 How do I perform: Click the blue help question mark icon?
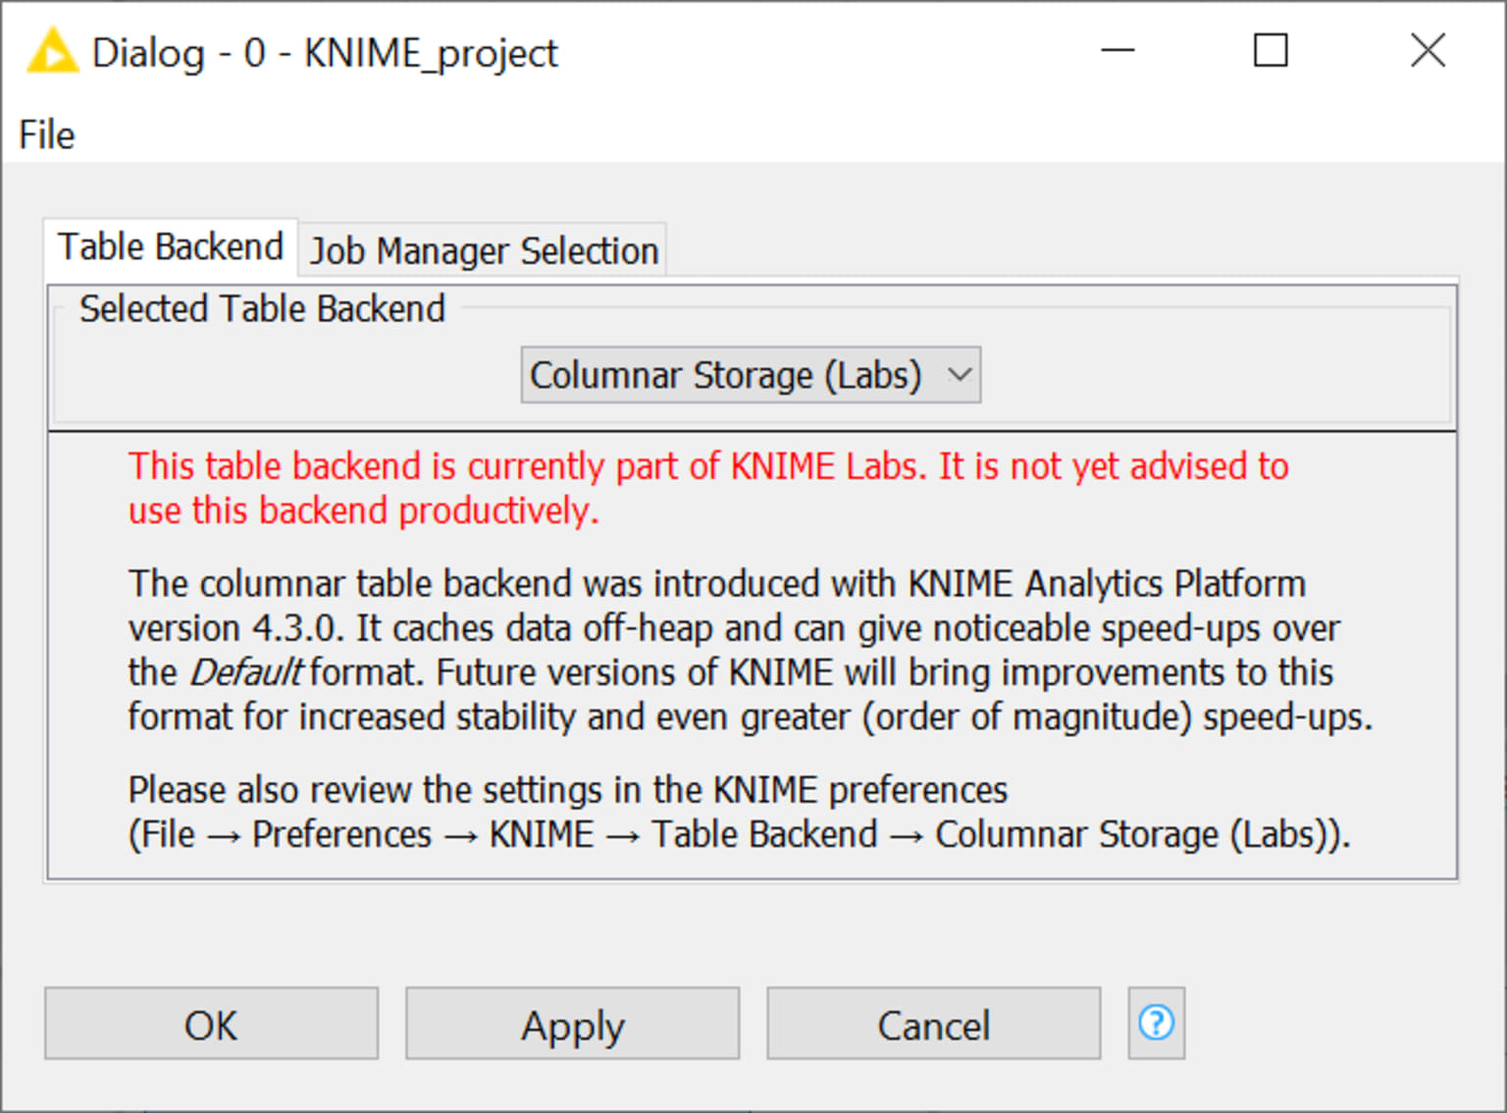1156,1023
